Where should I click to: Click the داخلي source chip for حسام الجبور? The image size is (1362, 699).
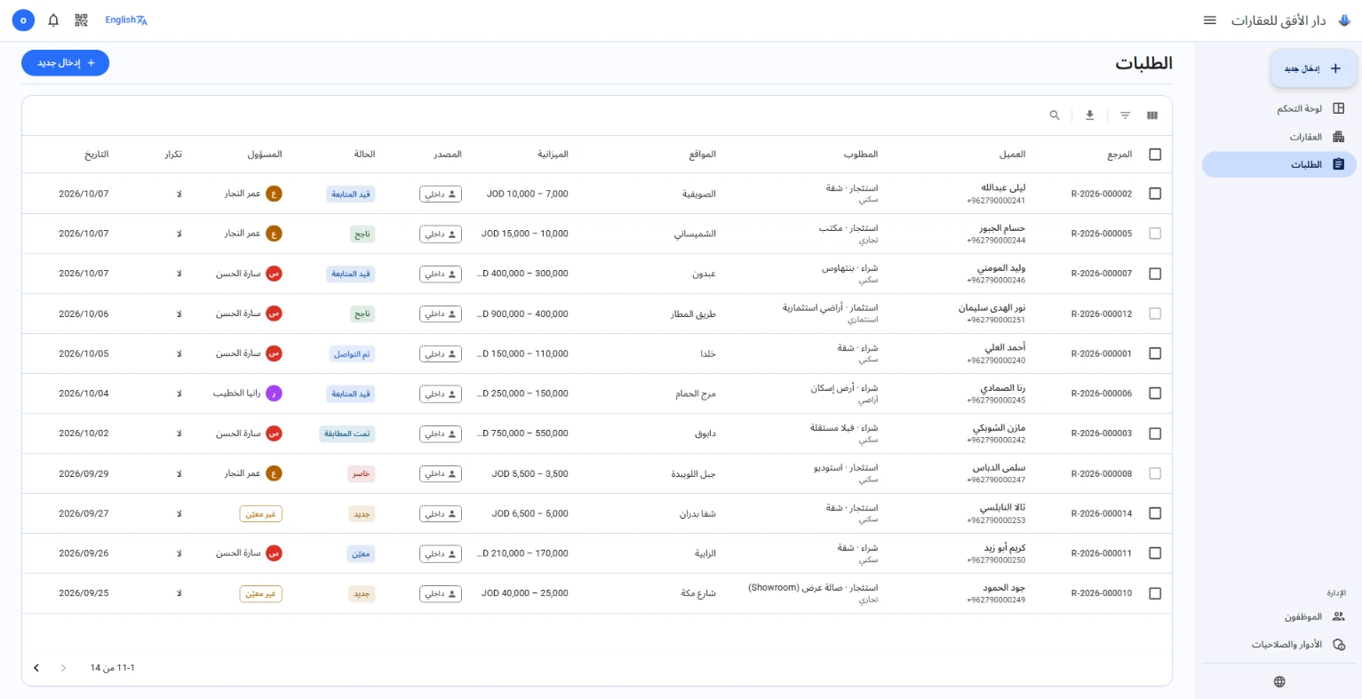pyautogui.click(x=441, y=234)
